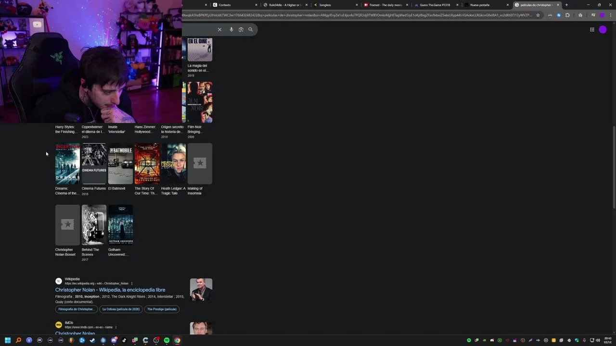Open Steam from the taskbar

92,340
